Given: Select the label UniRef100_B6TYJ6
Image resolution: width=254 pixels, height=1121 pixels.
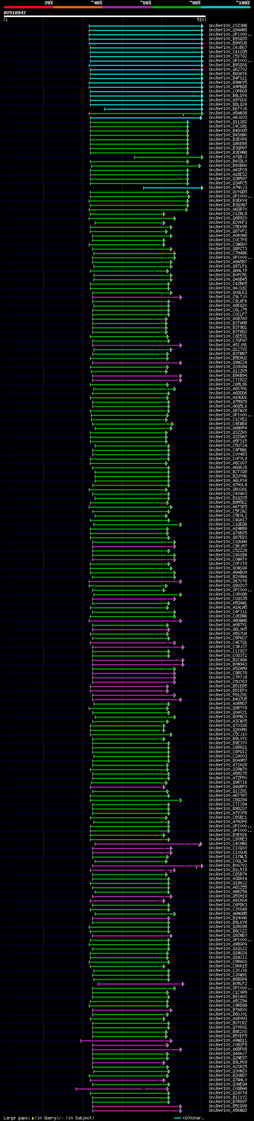Looking at the screenshot, I should (x=228, y=109).
